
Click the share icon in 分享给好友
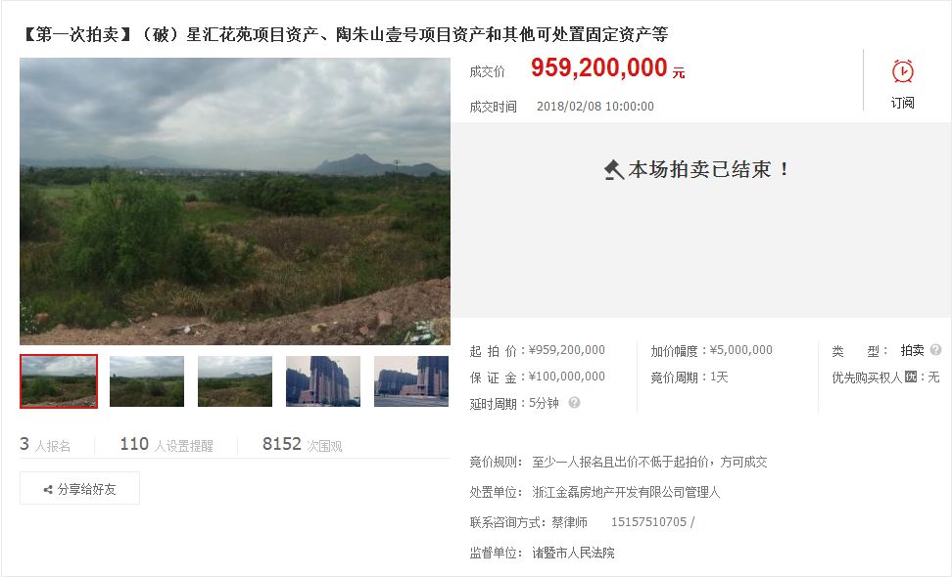tap(48, 489)
